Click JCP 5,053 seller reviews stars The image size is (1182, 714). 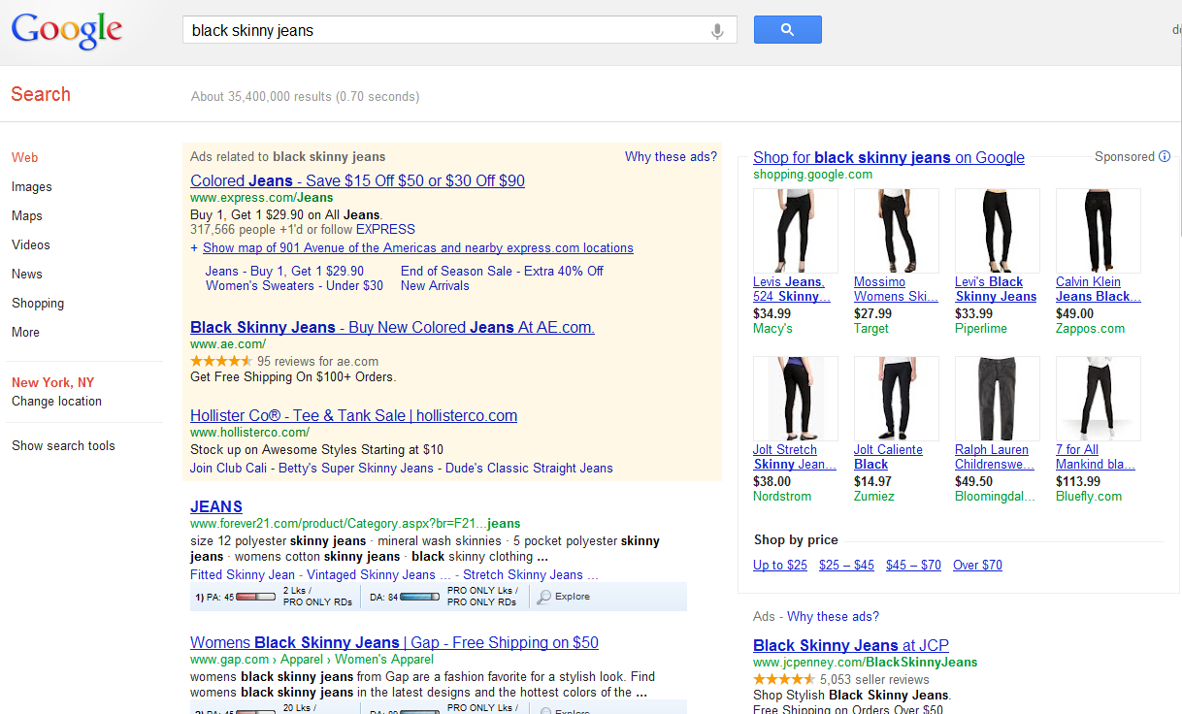[x=784, y=679]
